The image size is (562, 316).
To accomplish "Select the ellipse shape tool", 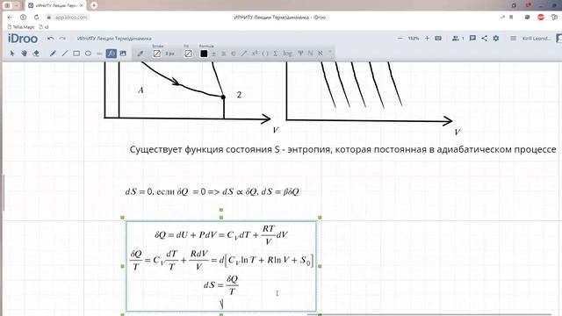I will coord(88,54).
